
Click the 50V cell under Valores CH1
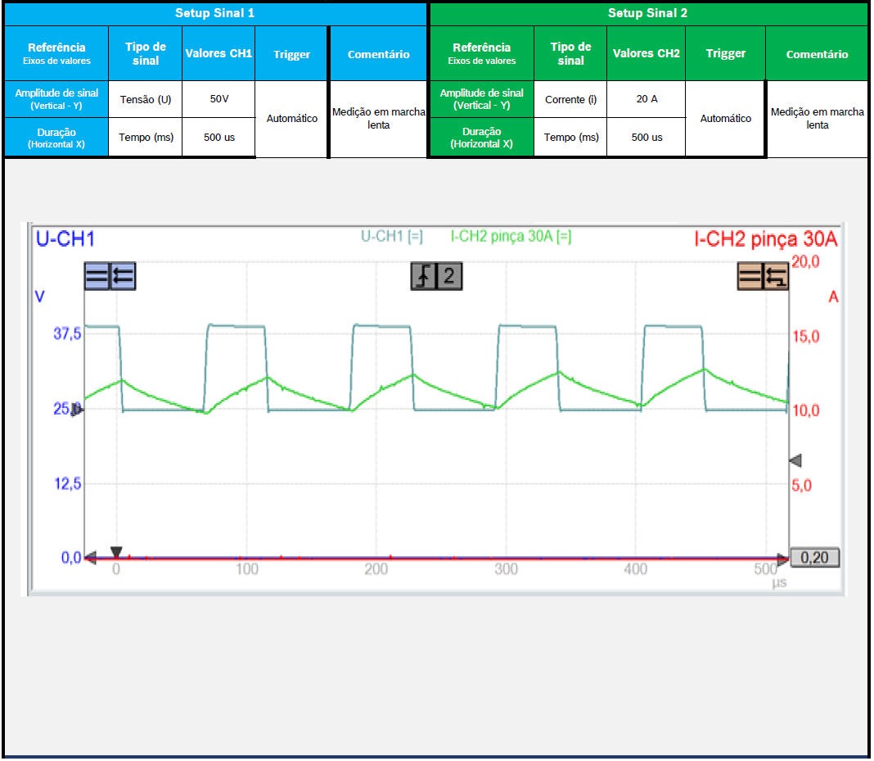218,99
